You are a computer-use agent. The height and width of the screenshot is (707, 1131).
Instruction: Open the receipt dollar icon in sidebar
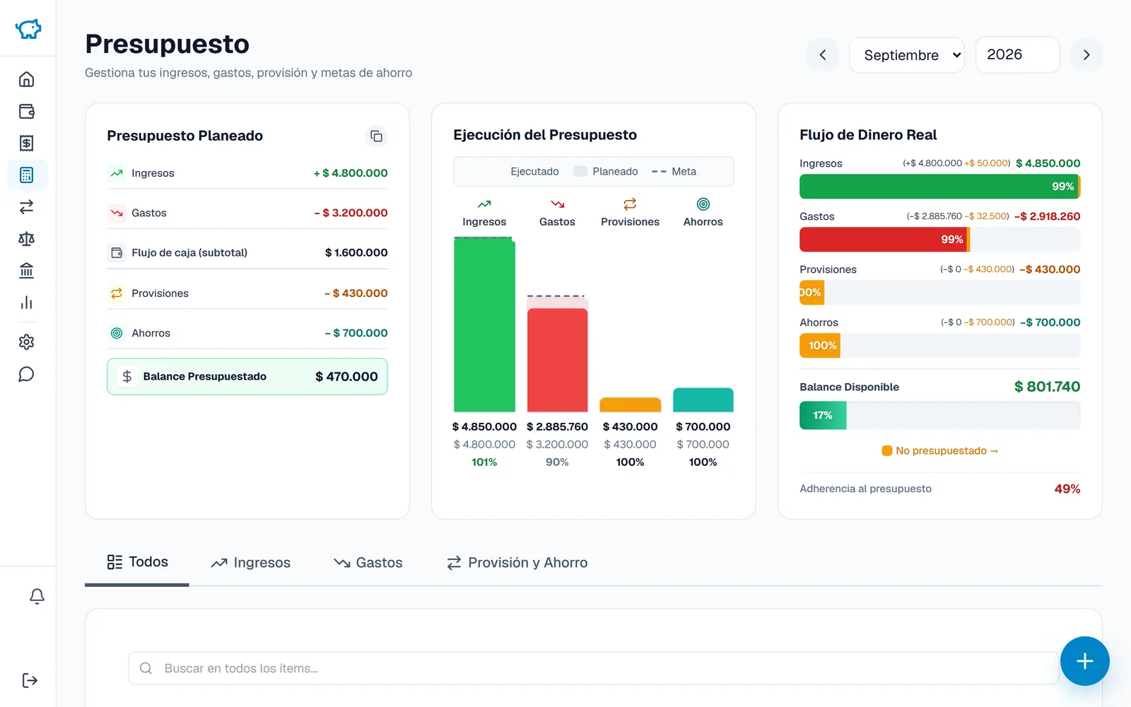coord(26,143)
